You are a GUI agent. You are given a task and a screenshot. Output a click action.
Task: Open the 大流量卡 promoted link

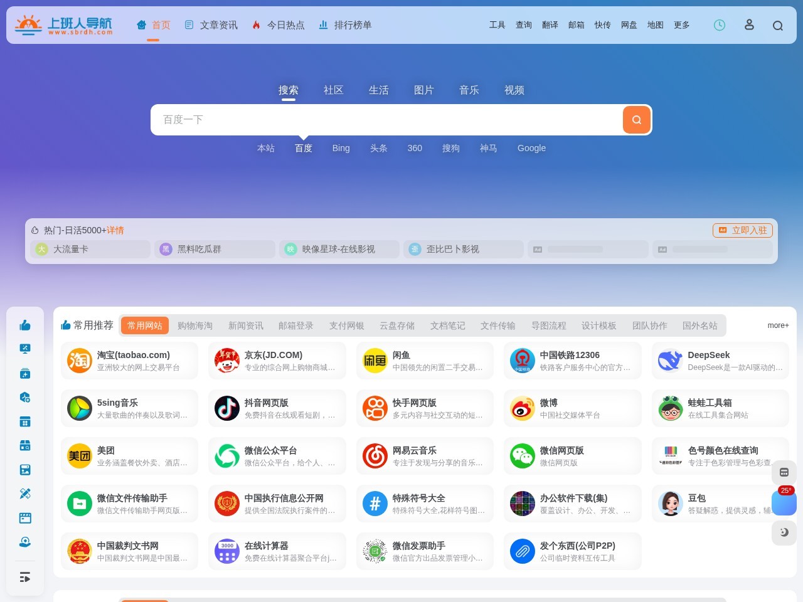90,249
